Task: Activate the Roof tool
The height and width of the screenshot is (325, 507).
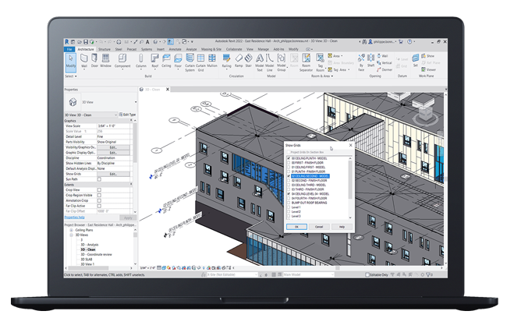Action: click(x=155, y=61)
